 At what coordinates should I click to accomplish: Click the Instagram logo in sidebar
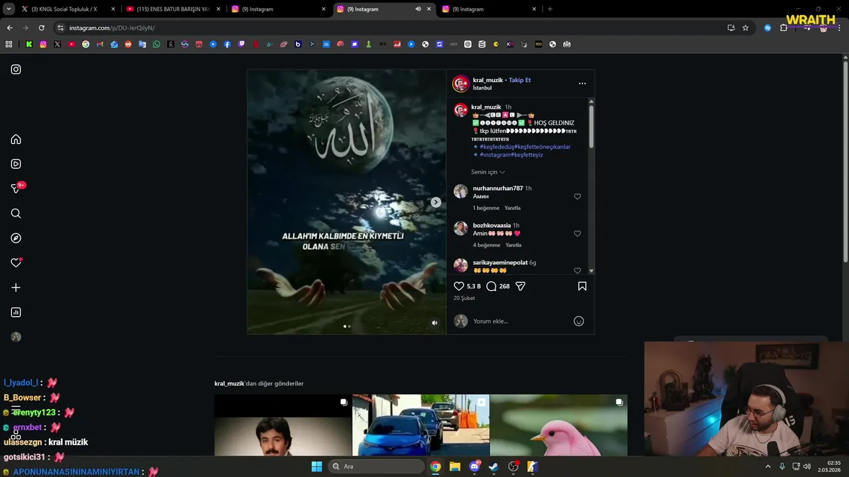click(16, 70)
